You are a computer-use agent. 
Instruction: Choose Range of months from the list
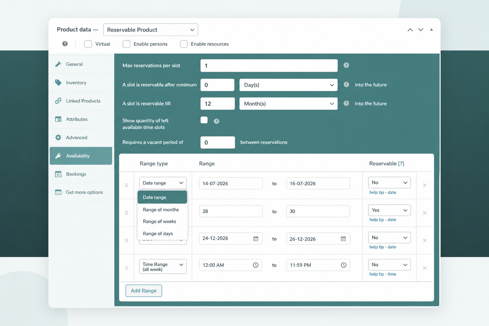point(162,209)
